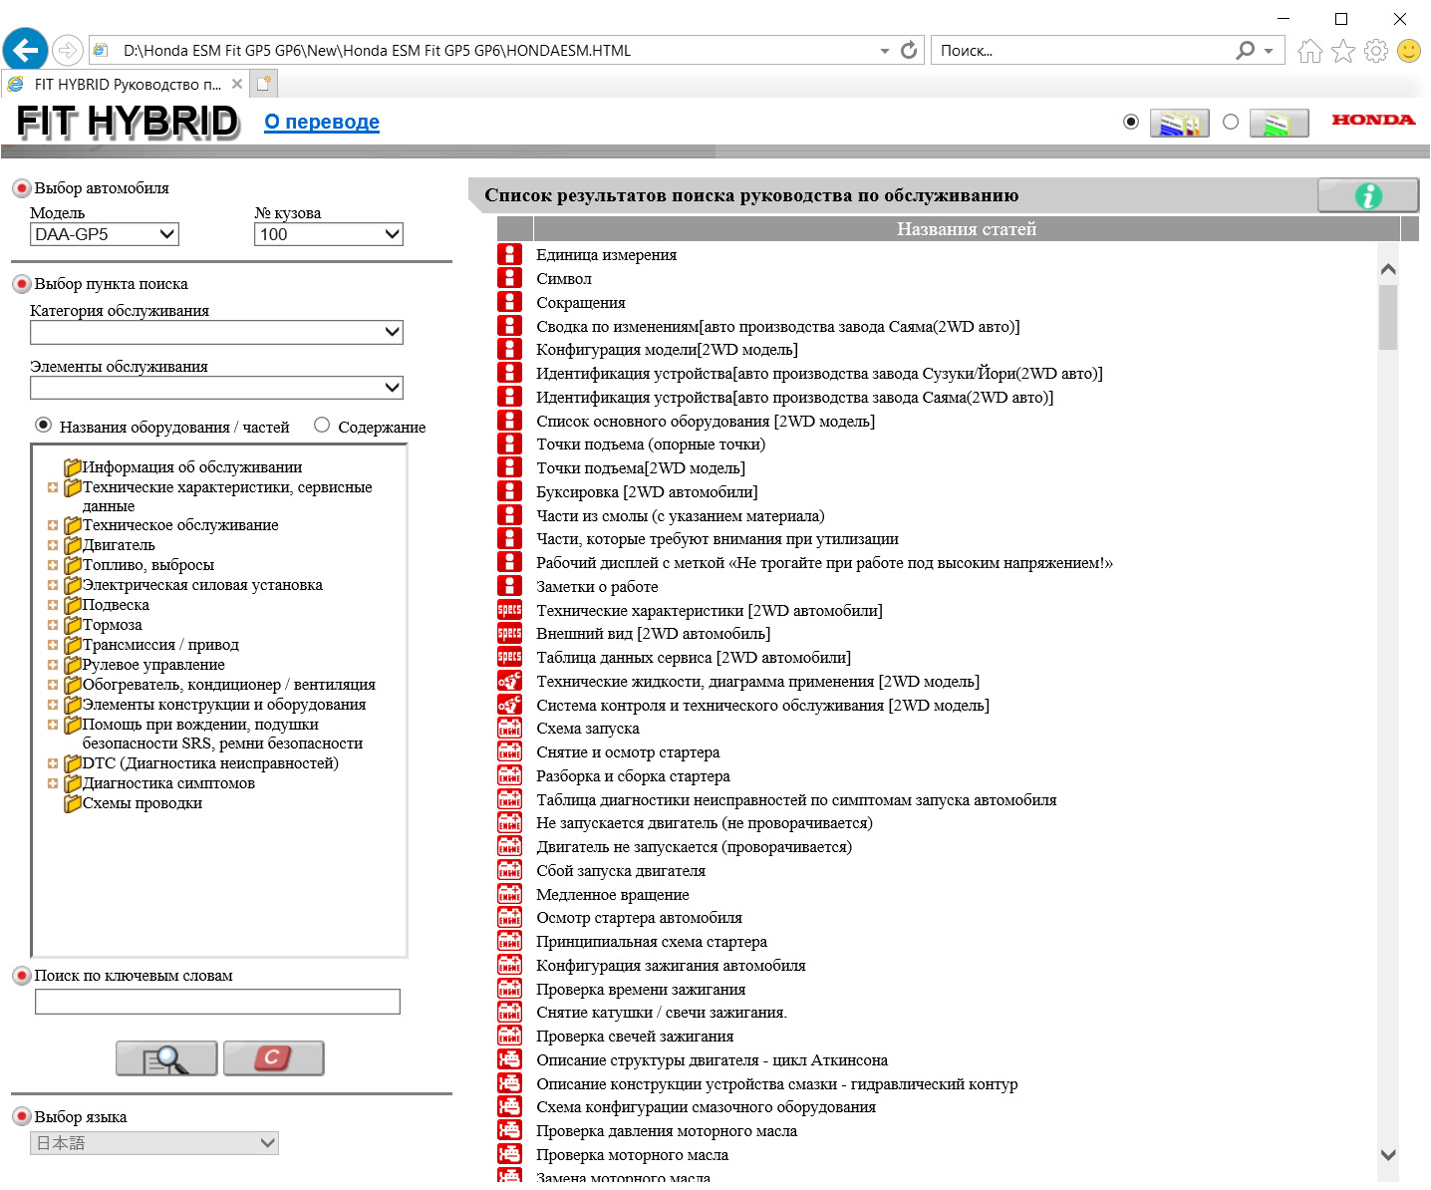This screenshot has height=1190, width=1431.
Task: Click the icon beside 'Описание структуры двигателя - цикл Аткинсона'
Action: [x=509, y=1059]
